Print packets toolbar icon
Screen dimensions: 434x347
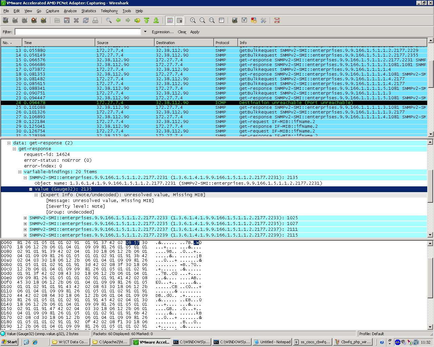[x=95, y=20]
